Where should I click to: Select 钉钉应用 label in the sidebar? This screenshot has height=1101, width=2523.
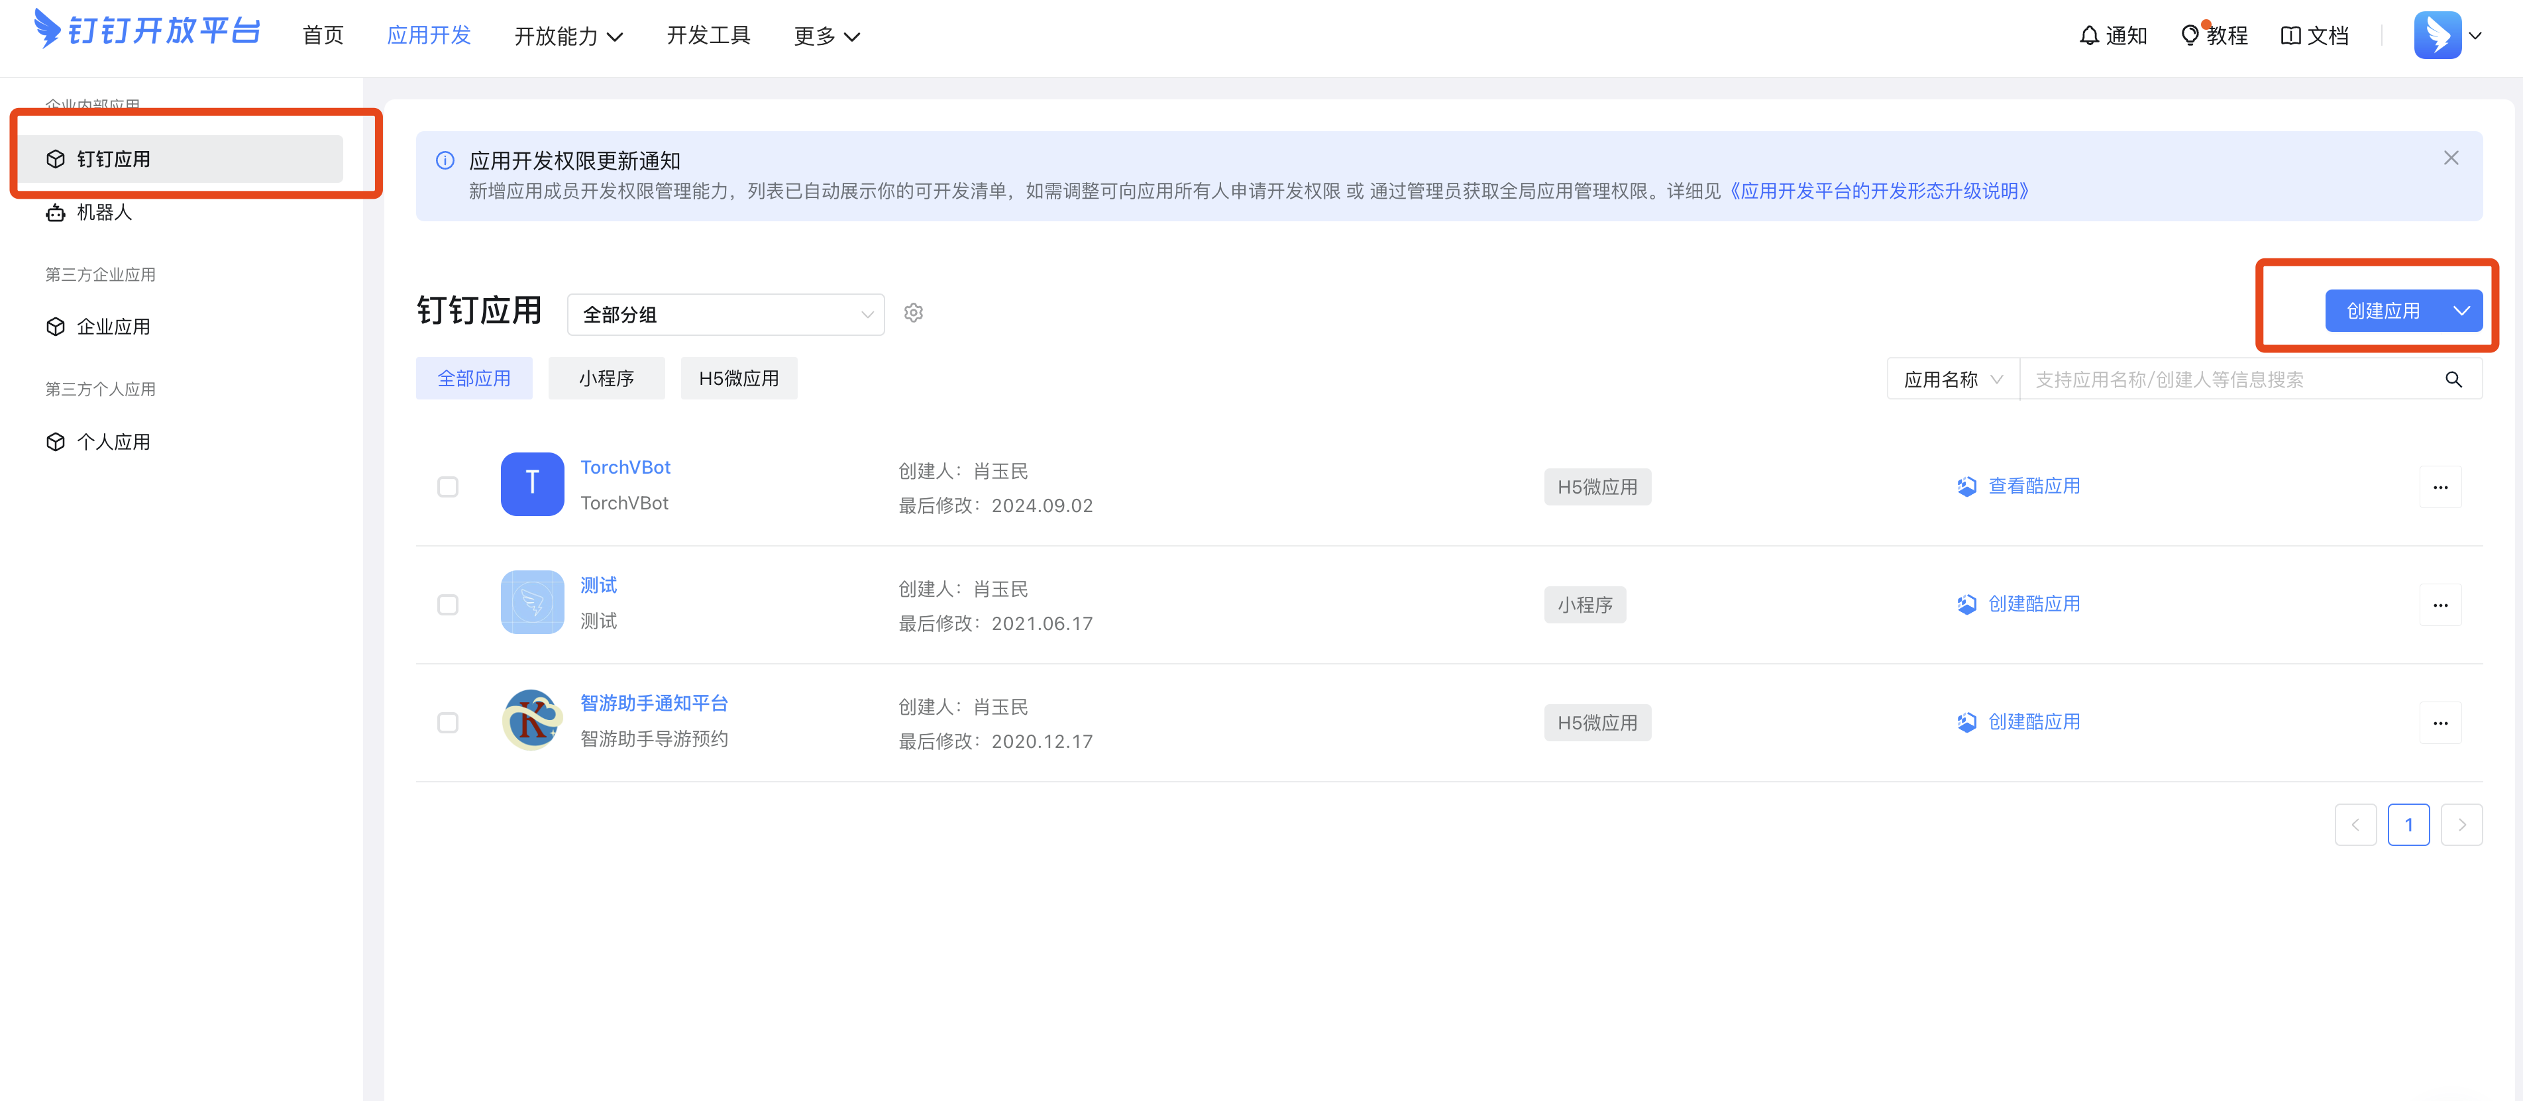point(113,159)
